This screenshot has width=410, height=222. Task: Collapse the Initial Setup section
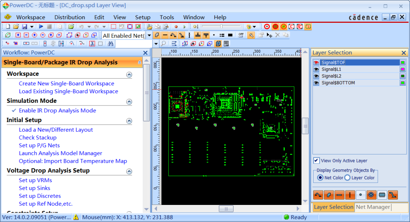[x=129, y=121]
